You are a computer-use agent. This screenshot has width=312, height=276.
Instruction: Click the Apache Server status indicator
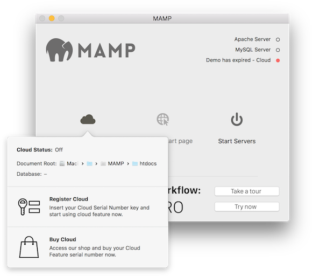278,39
